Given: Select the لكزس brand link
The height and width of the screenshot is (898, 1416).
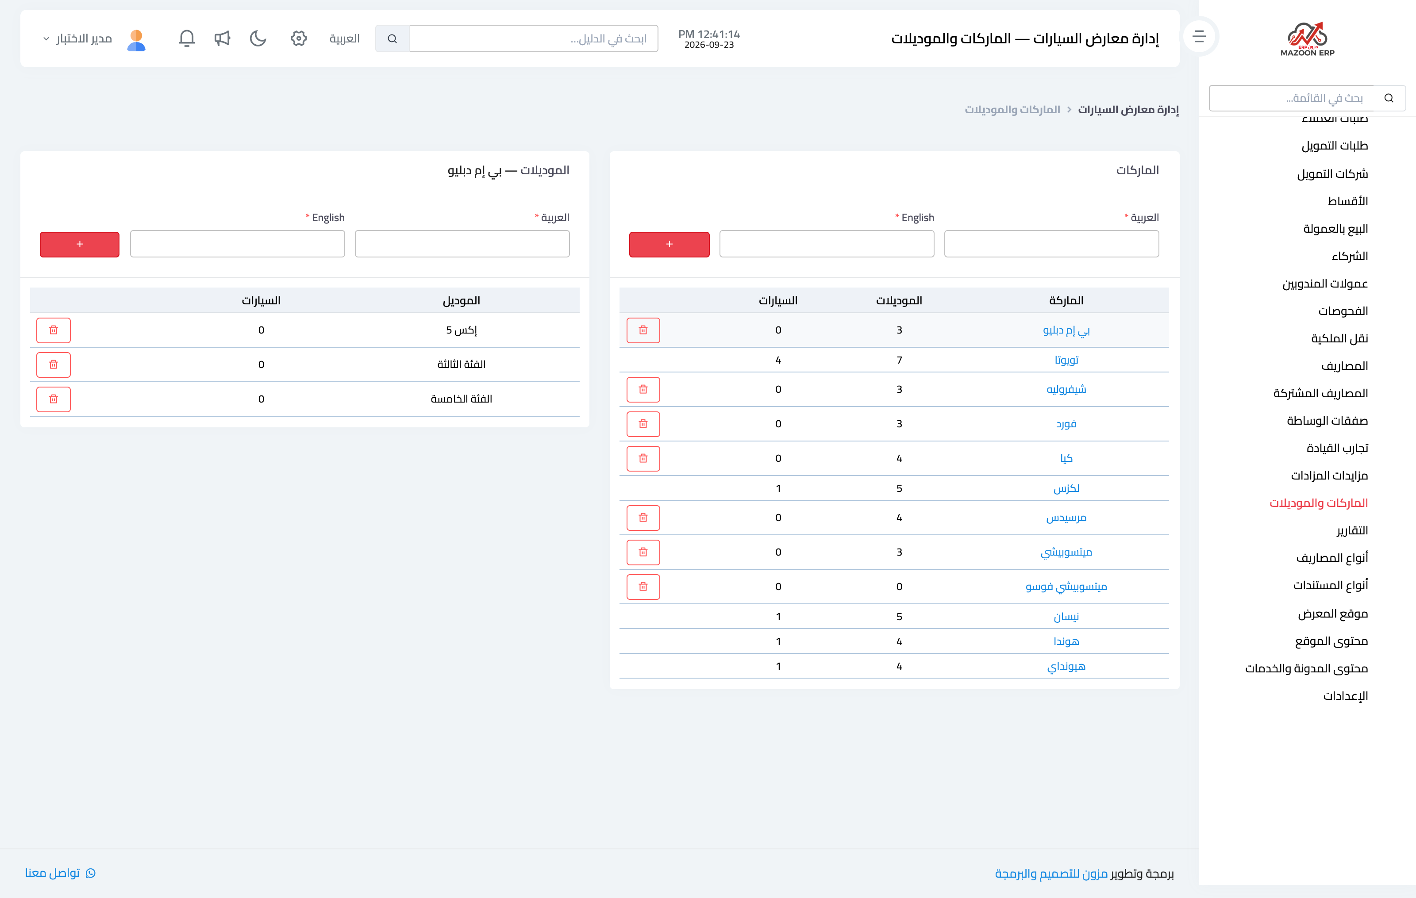Looking at the screenshot, I should pos(1066,488).
